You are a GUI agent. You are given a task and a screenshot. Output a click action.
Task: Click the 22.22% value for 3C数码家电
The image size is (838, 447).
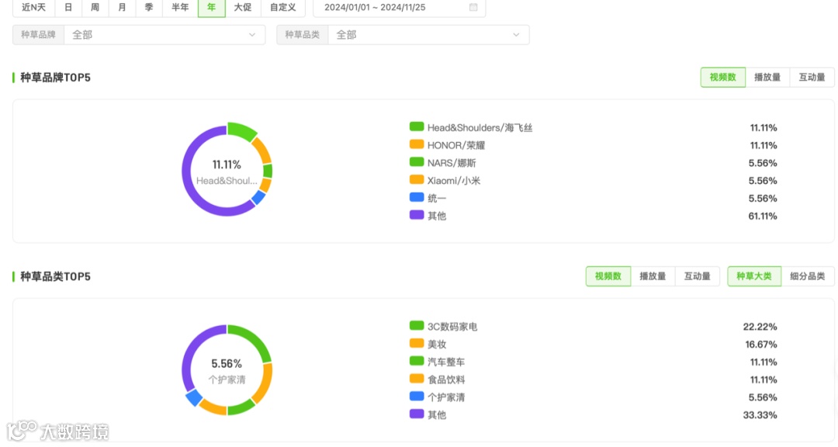click(760, 327)
